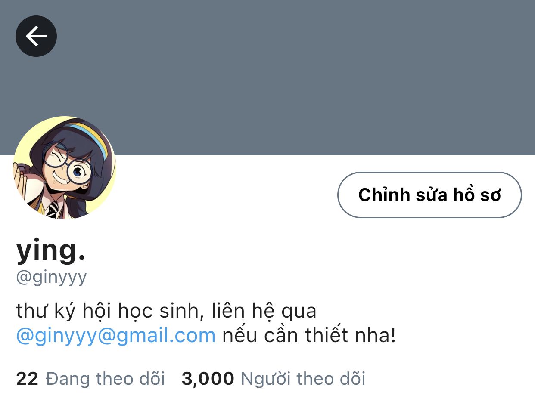View the Người theo dõi list
The image size is (535, 408).
(x=303, y=379)
